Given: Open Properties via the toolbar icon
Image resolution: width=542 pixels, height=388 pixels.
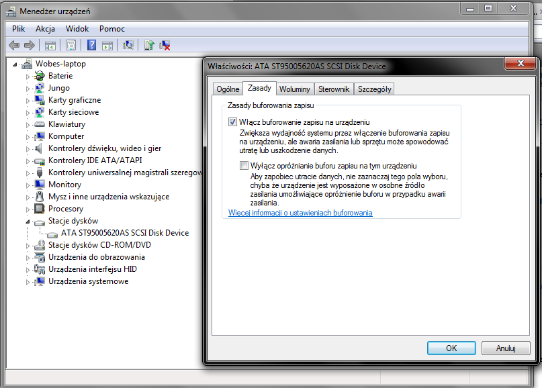Looking at the screenshot, I should (x=71, y=45).
